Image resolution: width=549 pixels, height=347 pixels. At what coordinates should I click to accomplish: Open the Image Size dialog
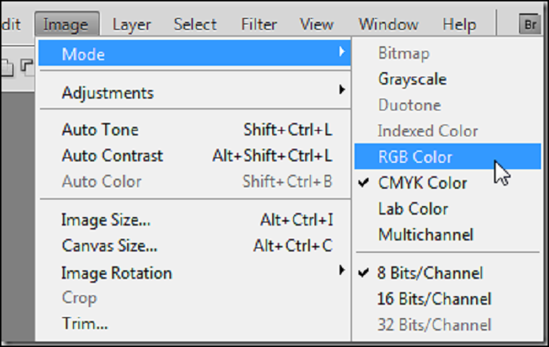106,220
